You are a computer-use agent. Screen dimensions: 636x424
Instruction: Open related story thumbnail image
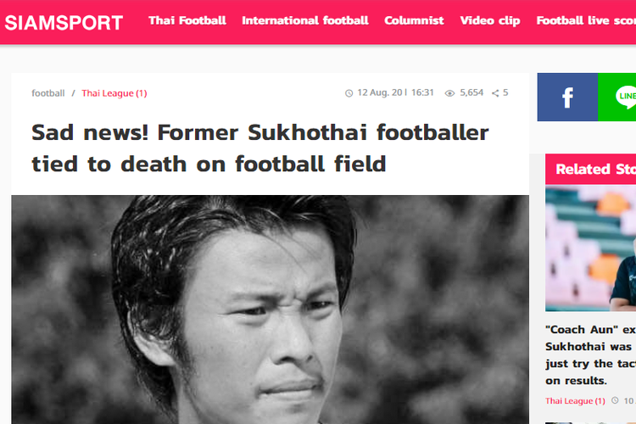click(x=590, y=248)
